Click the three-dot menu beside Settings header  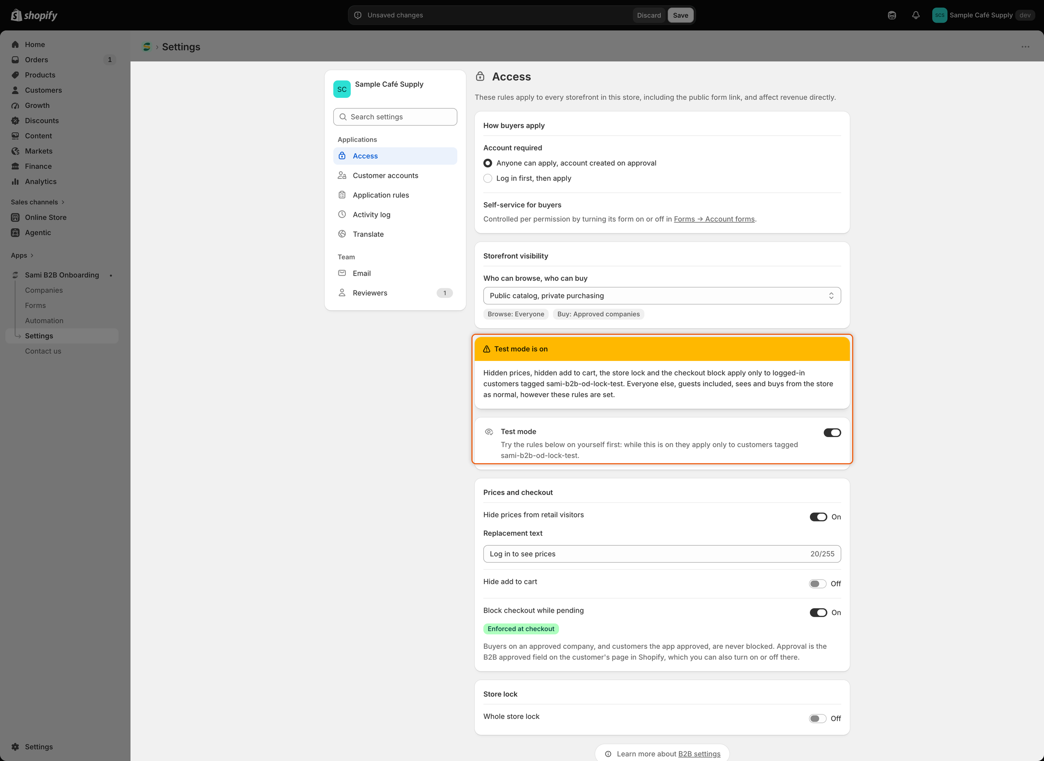coord(1025,47)
